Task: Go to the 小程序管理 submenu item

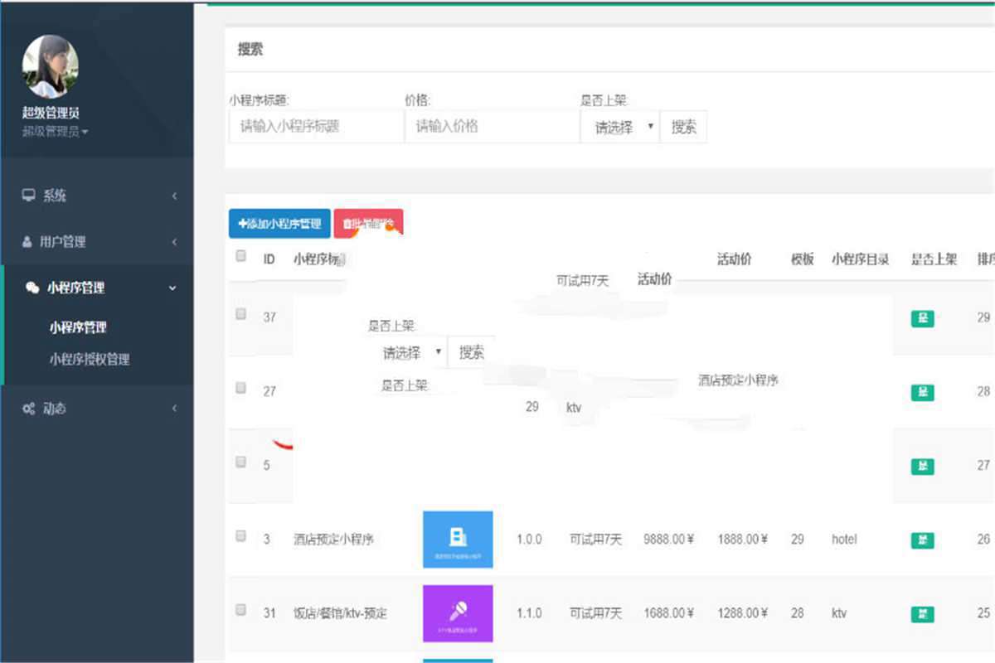Action: coord(78,327)
